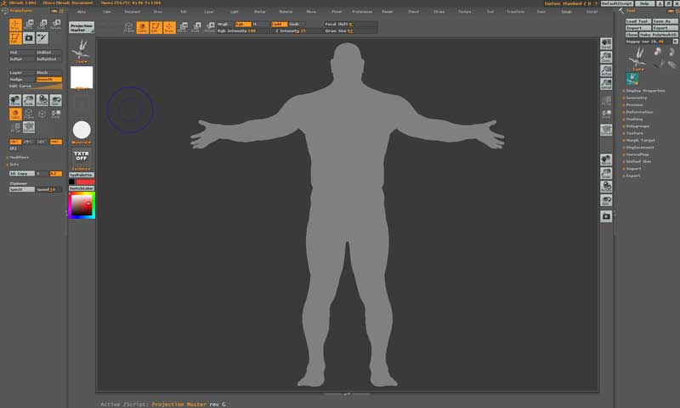Open the Material sphere selector

[82, 131]
